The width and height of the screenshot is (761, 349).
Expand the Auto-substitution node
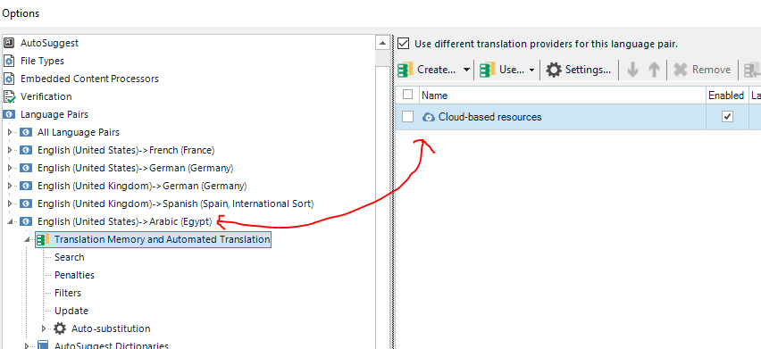click(44, 328)
